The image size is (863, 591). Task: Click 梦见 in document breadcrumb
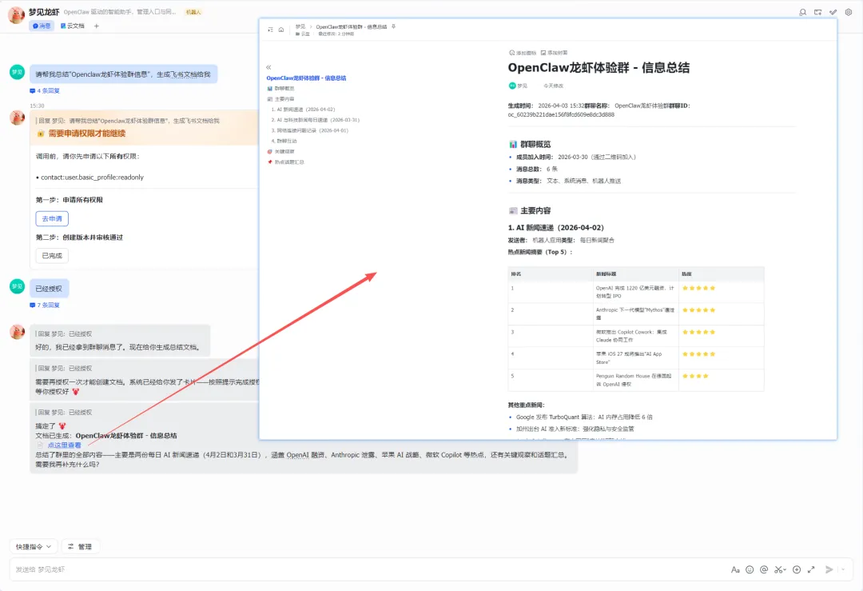coord(300,26)
